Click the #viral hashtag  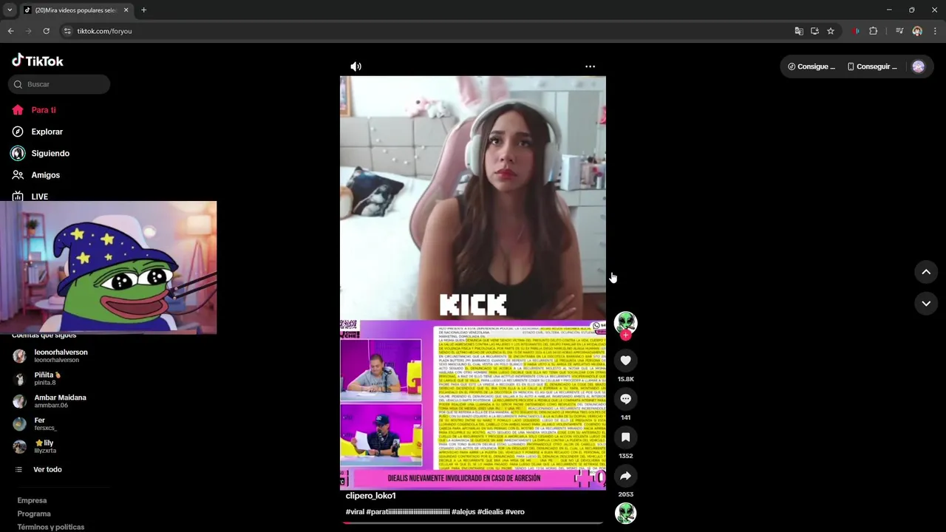[x=355, y=511]
